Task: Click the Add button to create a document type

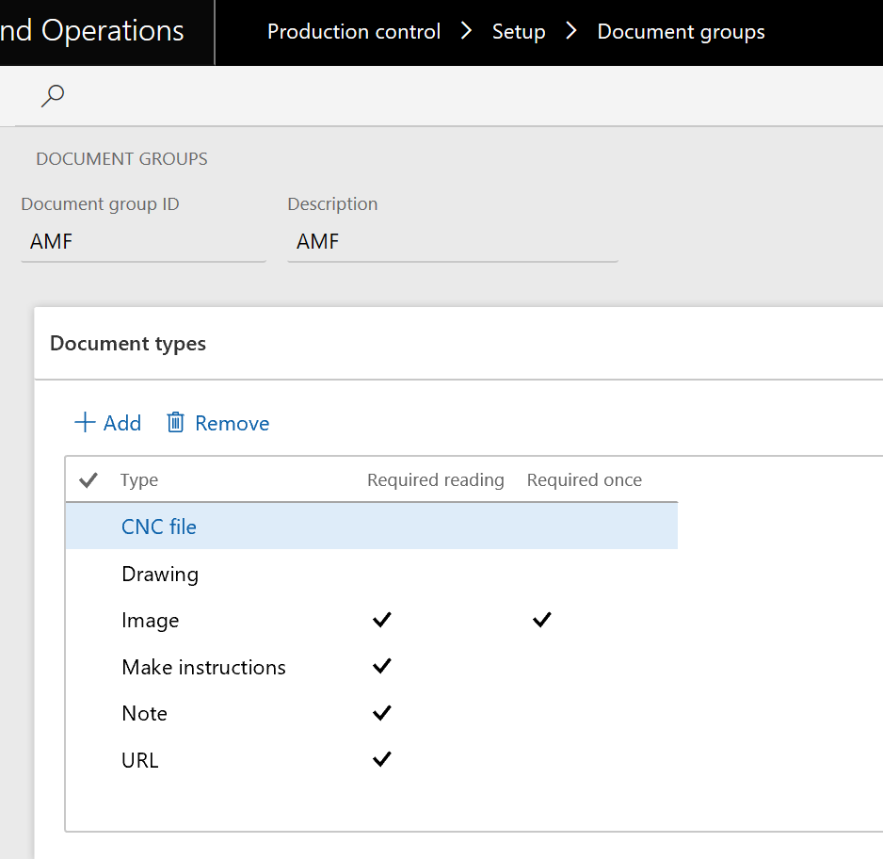Action: 107,422
